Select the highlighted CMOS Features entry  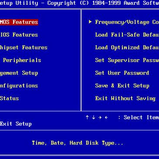click(x=19, y=22)
